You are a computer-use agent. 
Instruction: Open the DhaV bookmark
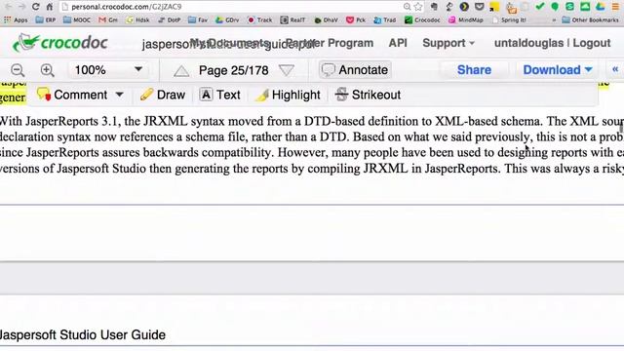[326, 19]
